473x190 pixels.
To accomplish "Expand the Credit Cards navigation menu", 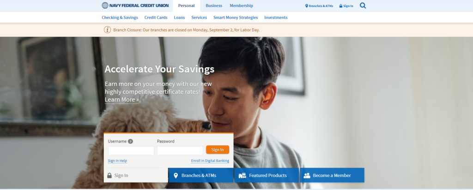I will click(x=156, y=18).
